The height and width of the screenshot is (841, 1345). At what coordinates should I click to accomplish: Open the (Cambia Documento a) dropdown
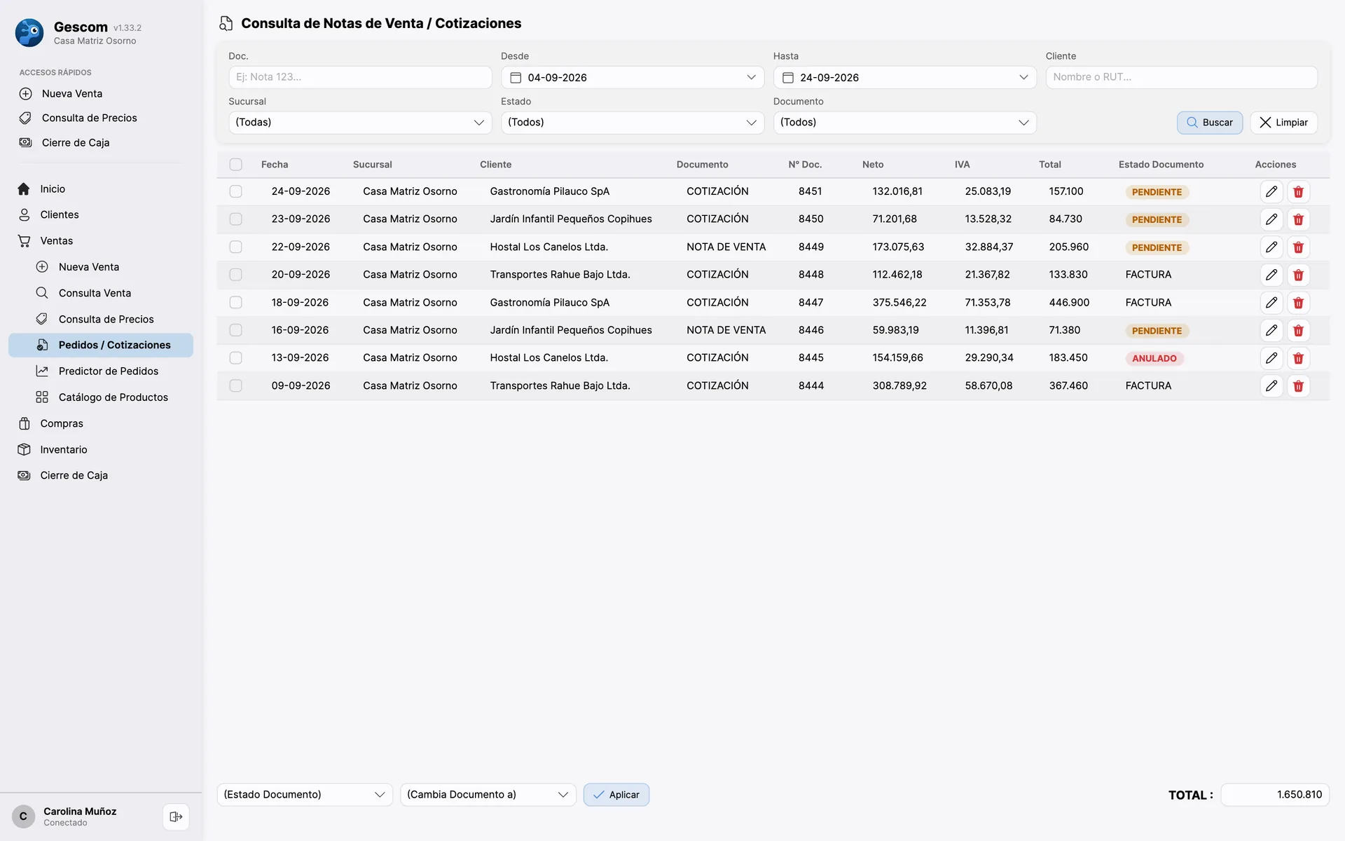click(x=488, y=795)
